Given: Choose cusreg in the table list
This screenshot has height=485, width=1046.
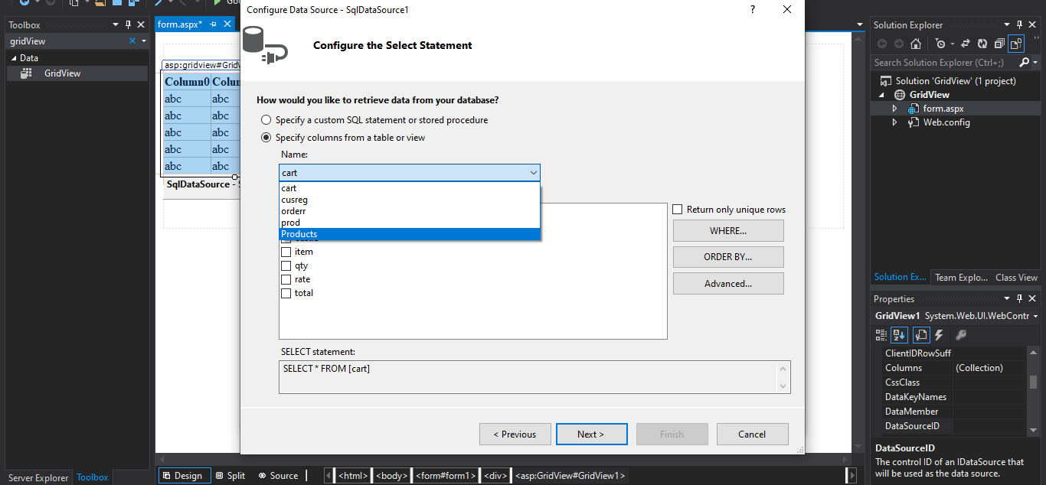Looking at the screenshot, I should tap(410, 200).
